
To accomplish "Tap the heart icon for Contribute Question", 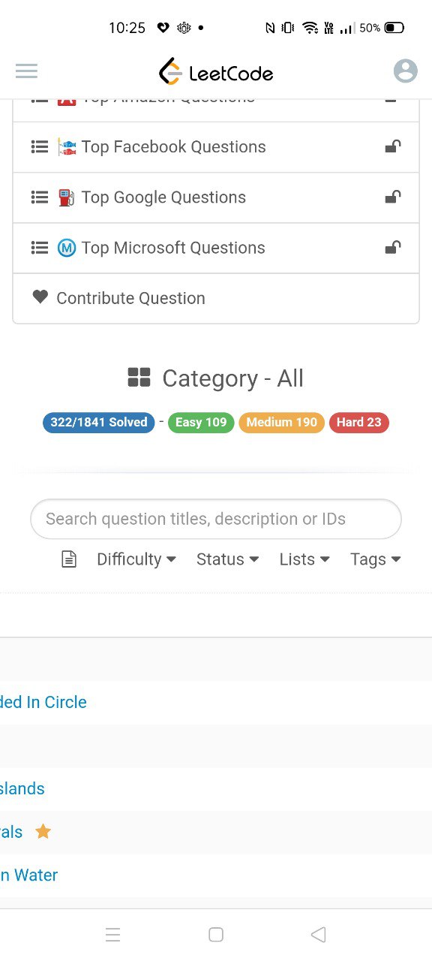I will pyautogui.click(x=40, y=297).
